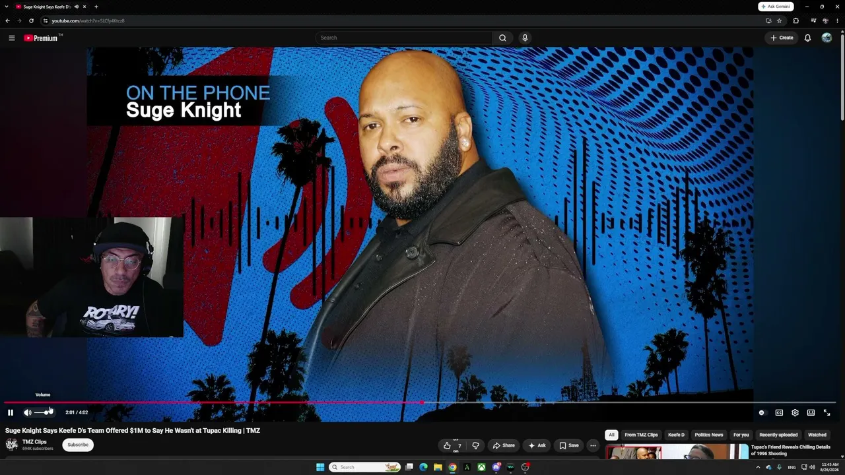This screenshot has height=475, width=845.
Task: Open the TMZ Clips channel avatar
Action: [11, 444]
